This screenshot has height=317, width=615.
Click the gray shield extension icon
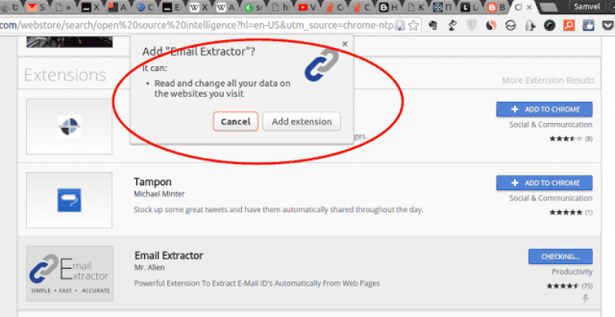[471, 25]
